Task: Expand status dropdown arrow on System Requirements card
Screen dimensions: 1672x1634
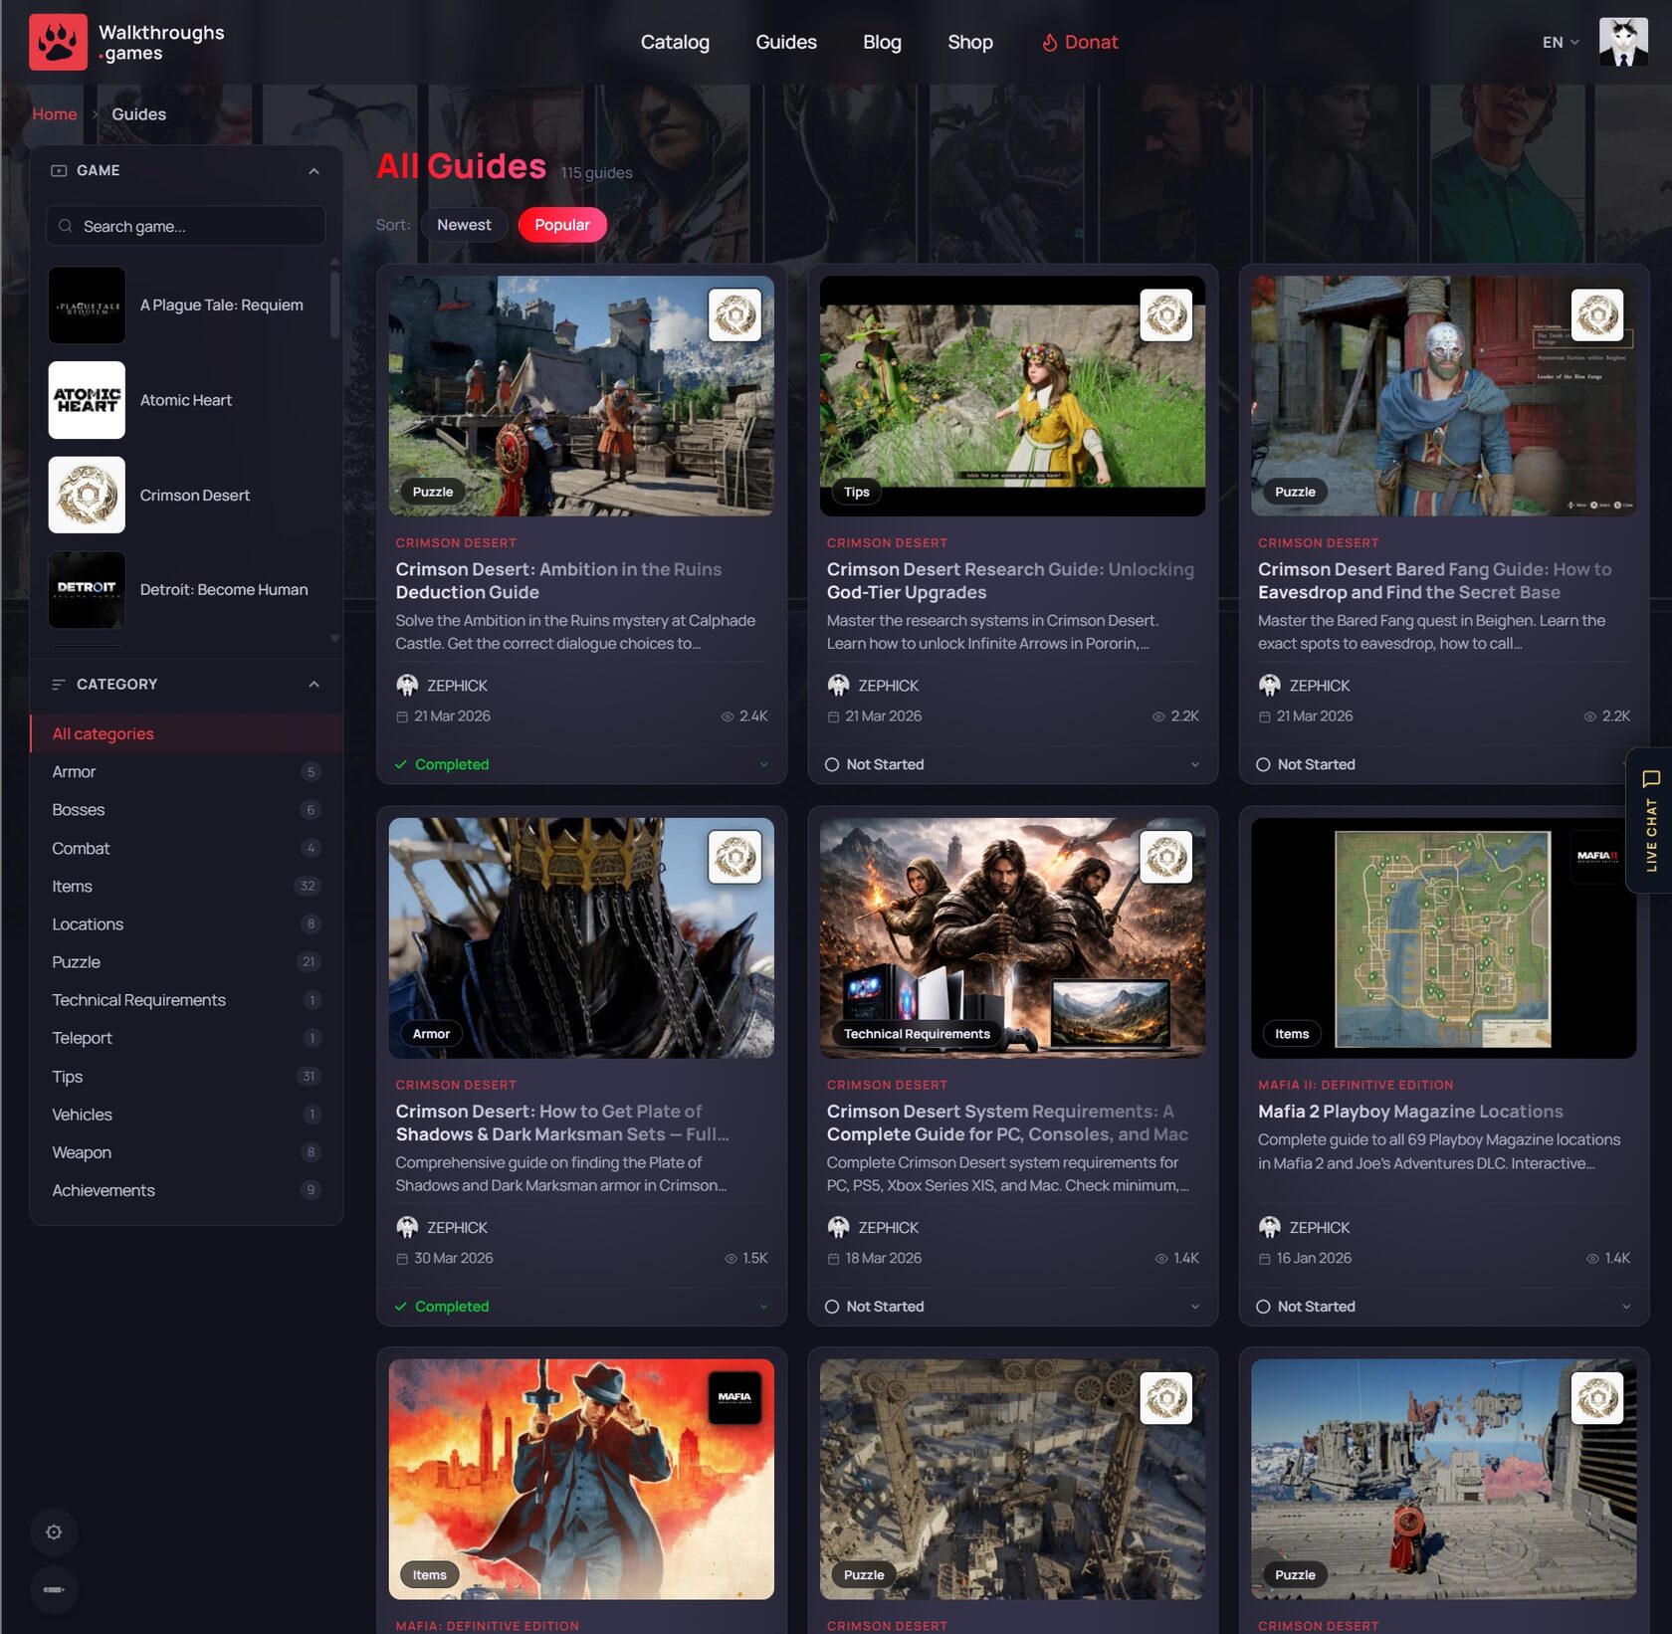Action: pos(1194,1307)
